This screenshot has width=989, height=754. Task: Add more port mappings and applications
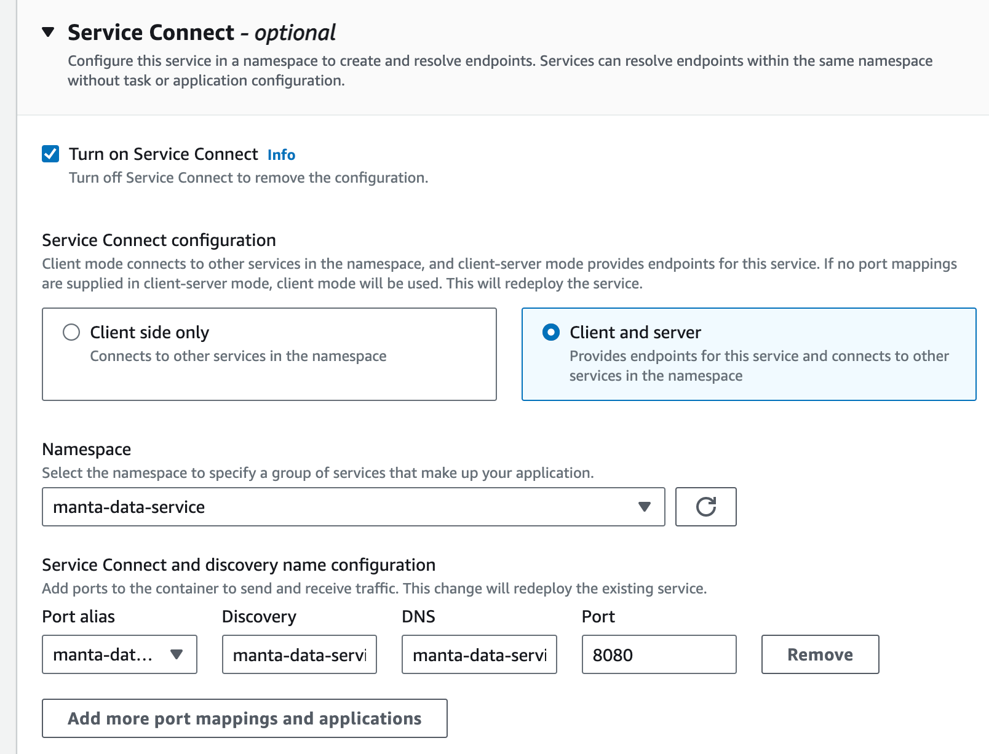244,718
